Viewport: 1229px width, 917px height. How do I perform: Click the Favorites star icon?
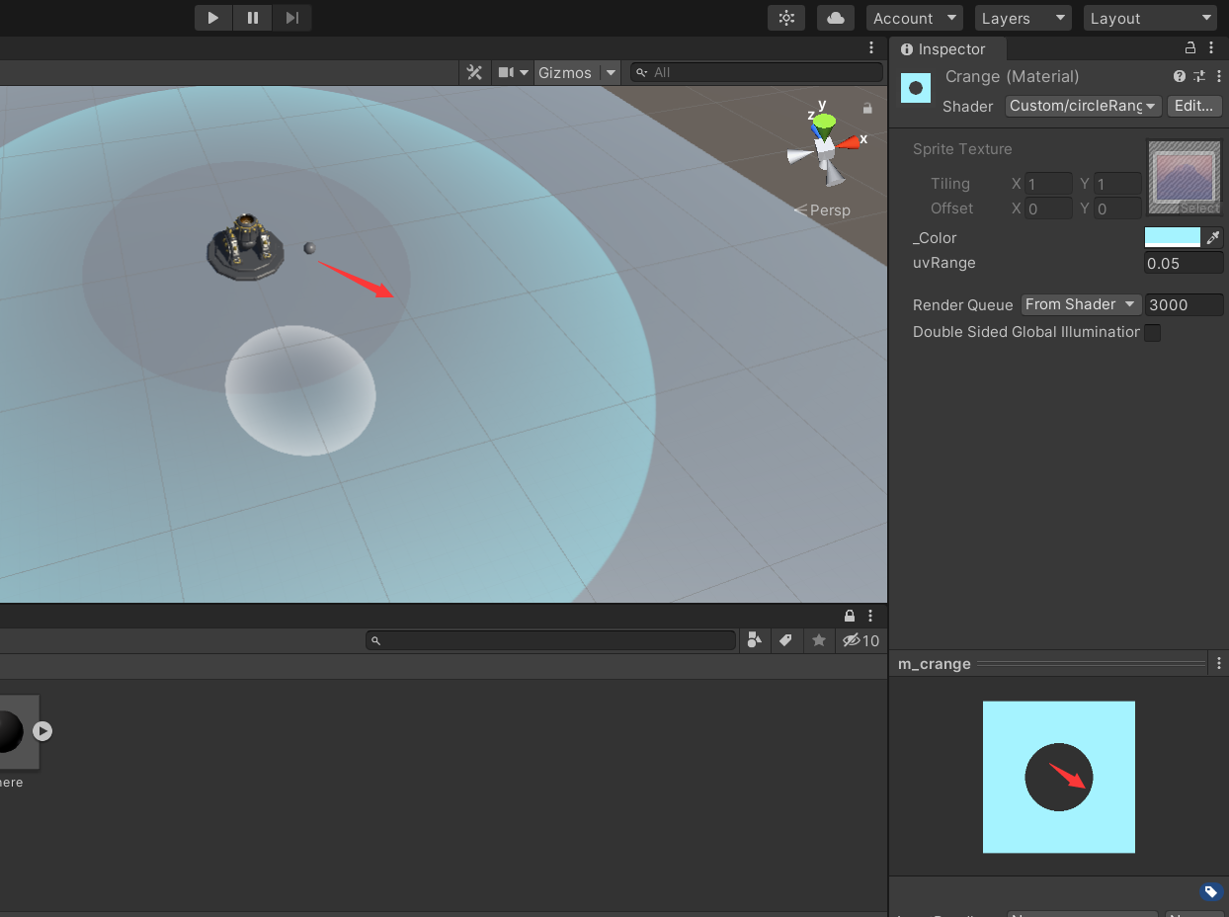coord(819,640)
